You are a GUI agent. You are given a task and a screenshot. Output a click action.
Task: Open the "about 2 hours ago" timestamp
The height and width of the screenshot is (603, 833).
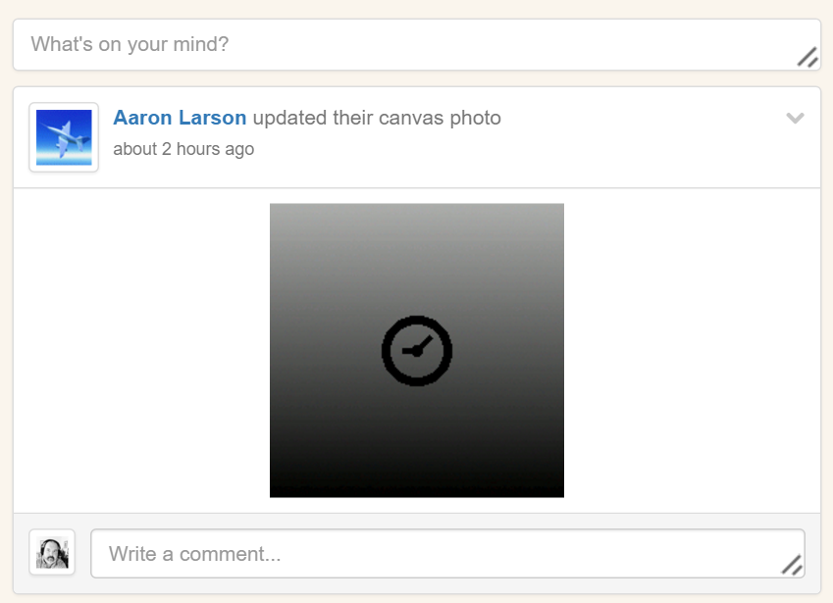point(183,149)
